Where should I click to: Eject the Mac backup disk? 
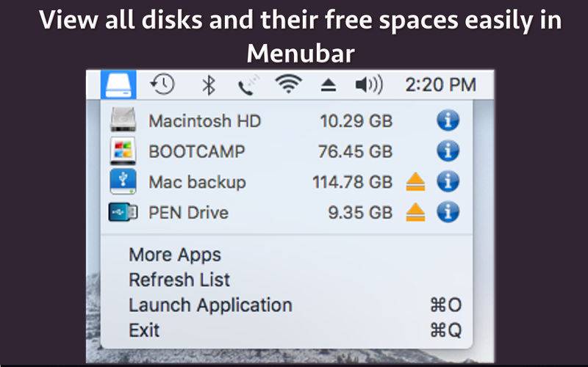[x=415, y=182]
